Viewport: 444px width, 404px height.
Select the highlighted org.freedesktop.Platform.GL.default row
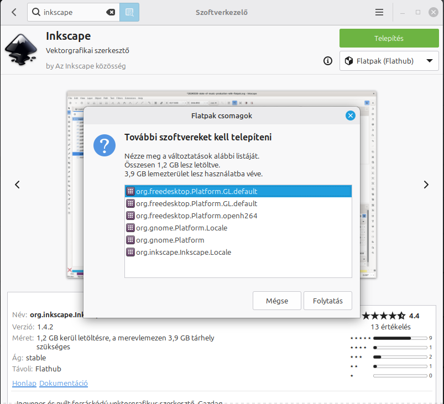tap(238, 191)
